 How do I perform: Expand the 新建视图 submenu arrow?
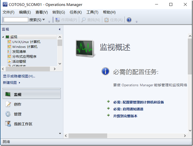pyautogui.click(x=20, y=83)
